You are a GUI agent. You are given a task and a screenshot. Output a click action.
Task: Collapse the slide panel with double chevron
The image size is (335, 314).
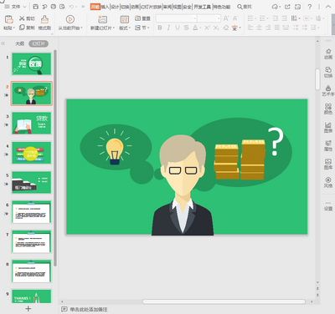pos(3,43)
